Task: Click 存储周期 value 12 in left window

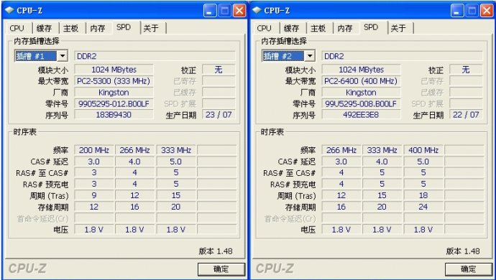Action: [x=94, y=207]
